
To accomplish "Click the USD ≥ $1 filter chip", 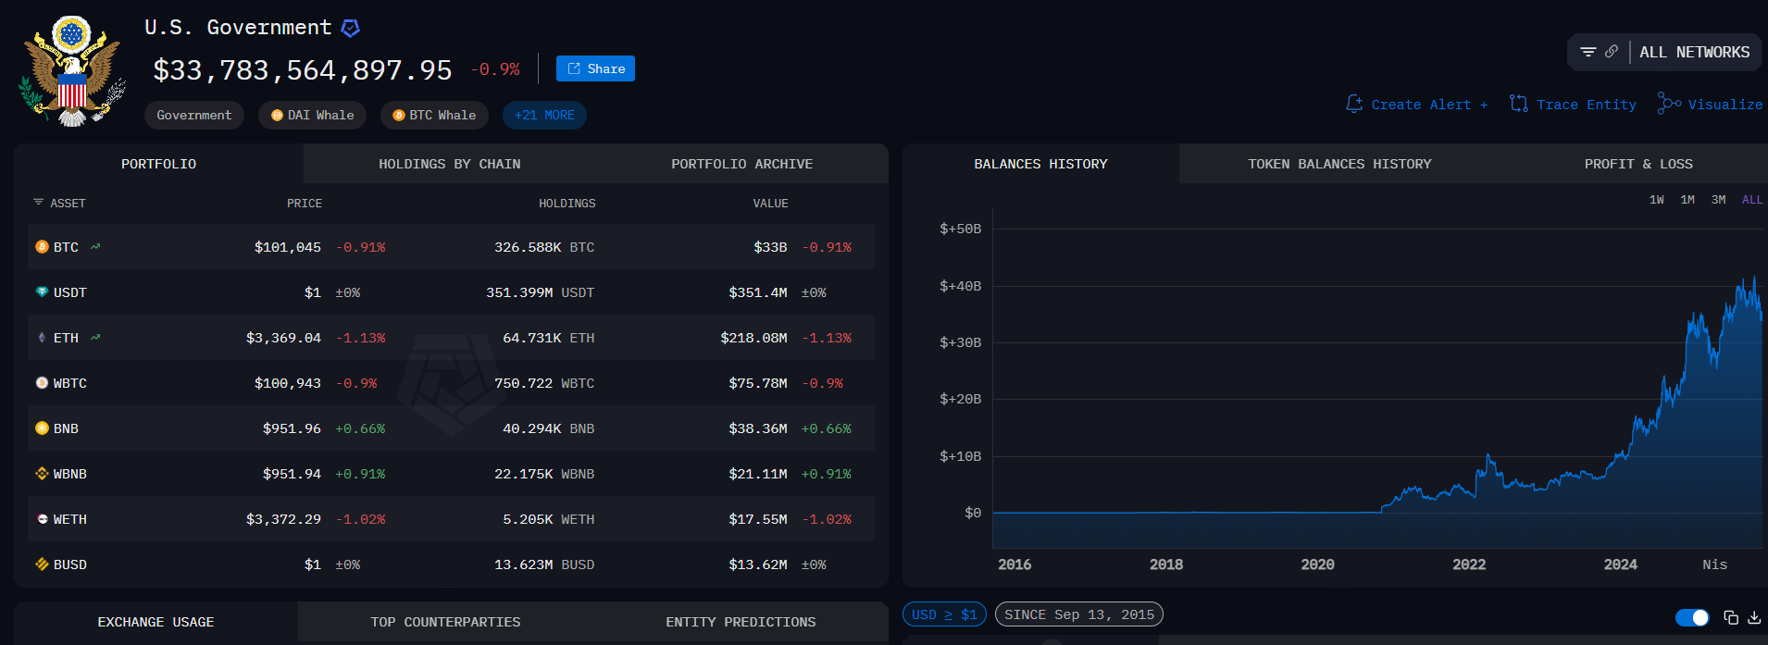I will click(943, 614).
